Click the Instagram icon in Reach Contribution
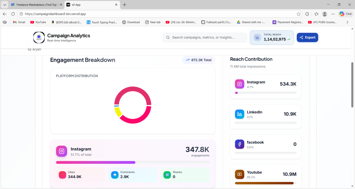This screenshot has width=355, height=189. tap(240, 84)
